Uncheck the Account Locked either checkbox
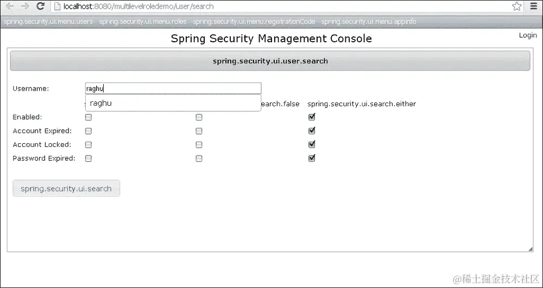 pos(312,144)
